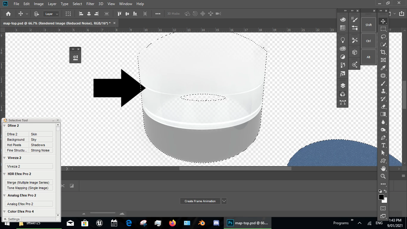
Task: Swap foreground and background colors
Action: (385, 191)
